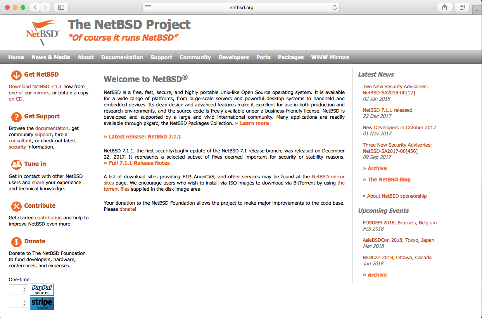Open the Home menu item
This screenshot has width=482, height=318.
tap(16, 57)
